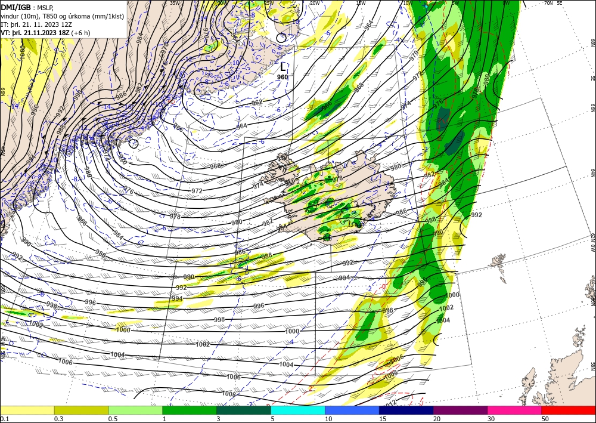This screenshot has height=423, width=596.
Task: Click the '20W' longitude label
Action: [x=315, y=3]
